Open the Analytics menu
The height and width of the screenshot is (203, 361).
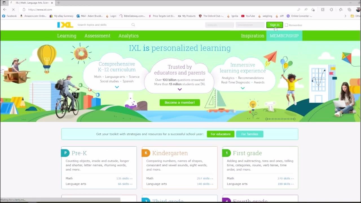coord(129,36)
